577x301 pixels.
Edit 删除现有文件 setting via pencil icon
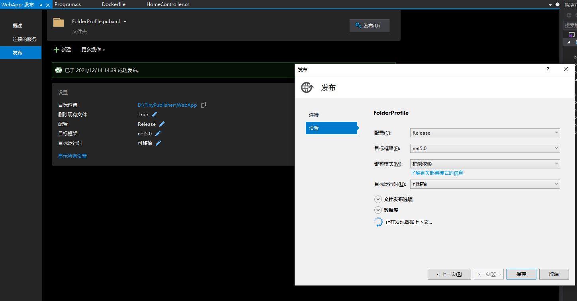pyautogui.click(x=155, y=114)
